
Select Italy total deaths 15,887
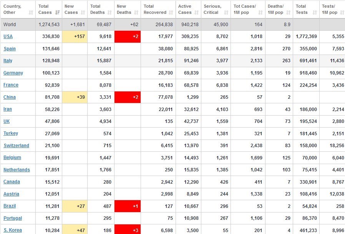(104, 61)
